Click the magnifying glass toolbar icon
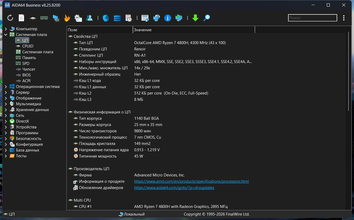 (207, 18)
